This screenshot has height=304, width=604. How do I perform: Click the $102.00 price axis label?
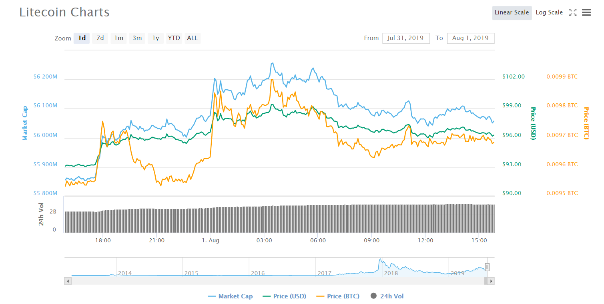[514, 77]
